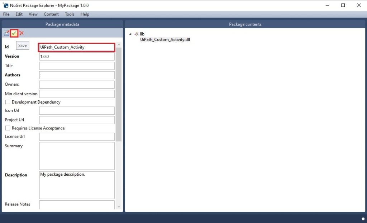367x223 pixels.
Task: Click the Release Notes text box
Action: point(77,205)
